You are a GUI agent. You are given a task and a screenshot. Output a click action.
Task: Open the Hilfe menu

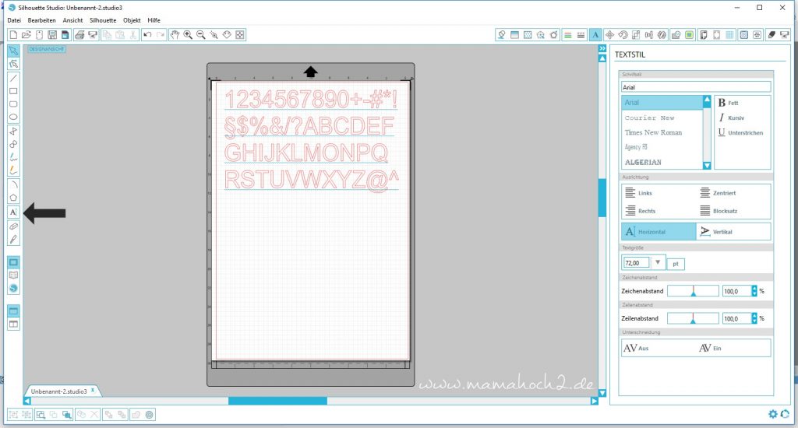(154, 20)
